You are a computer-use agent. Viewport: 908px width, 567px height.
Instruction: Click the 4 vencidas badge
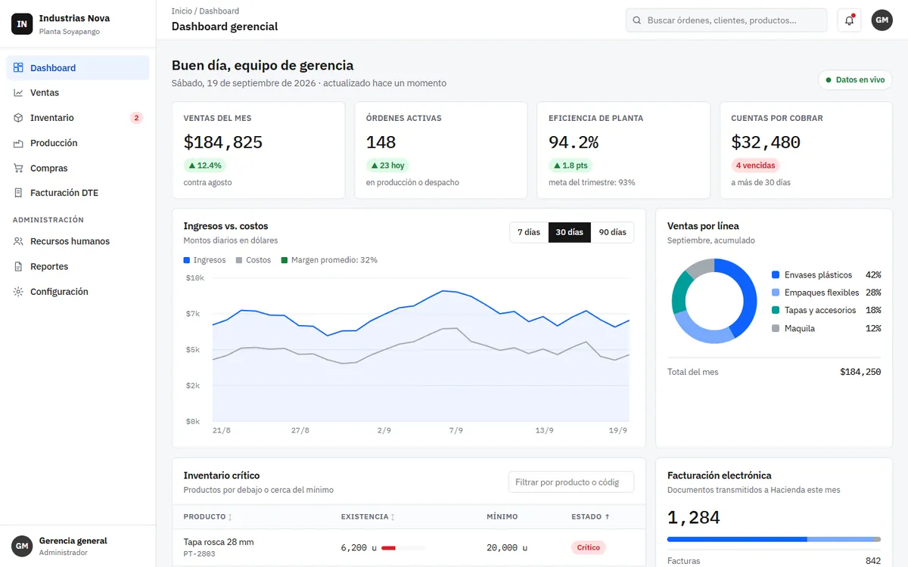point(755,166)
